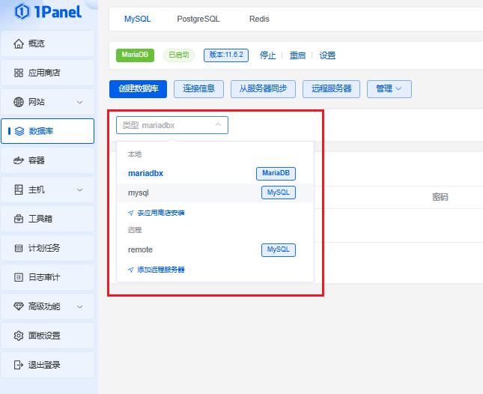483x394 pixels.
Task: Click the 远程 group label
Action: (x=135, y=230)
